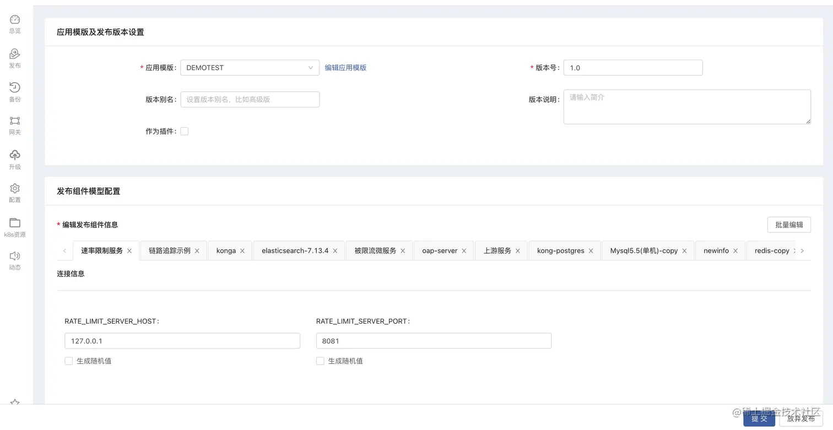
Task: Enable 生成随机值 for RATE_LIMIT_SERVER_HOST
Action: (x=69, y=361)
